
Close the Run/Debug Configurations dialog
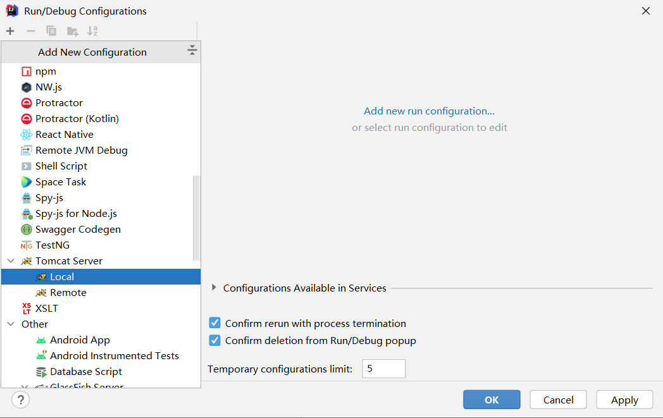point(646,11)
